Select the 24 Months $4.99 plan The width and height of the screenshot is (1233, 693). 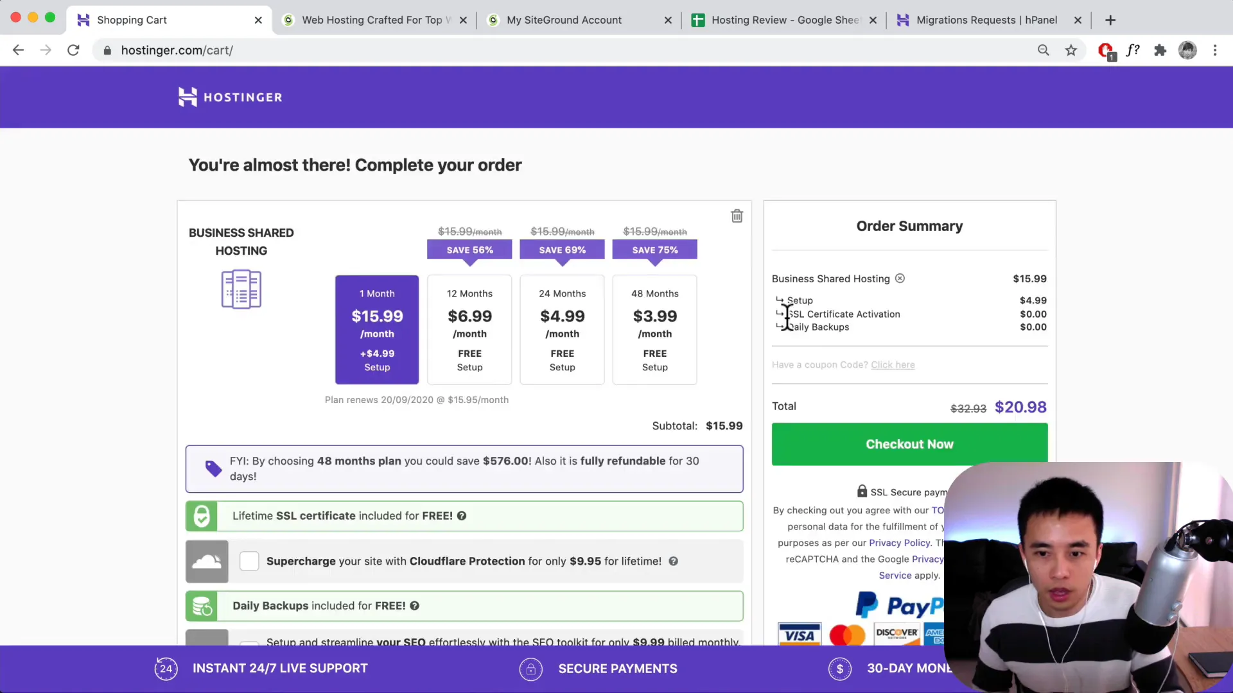562,330
